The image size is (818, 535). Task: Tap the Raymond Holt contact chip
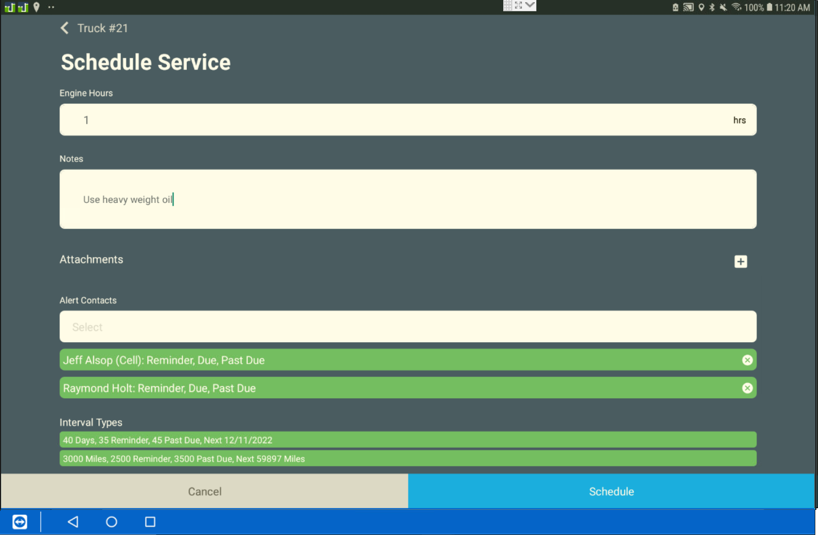[x=375, y=388]
